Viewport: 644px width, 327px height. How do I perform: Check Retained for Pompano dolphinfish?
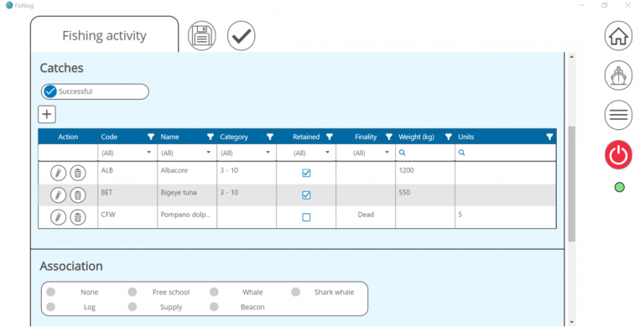(306, 217)
